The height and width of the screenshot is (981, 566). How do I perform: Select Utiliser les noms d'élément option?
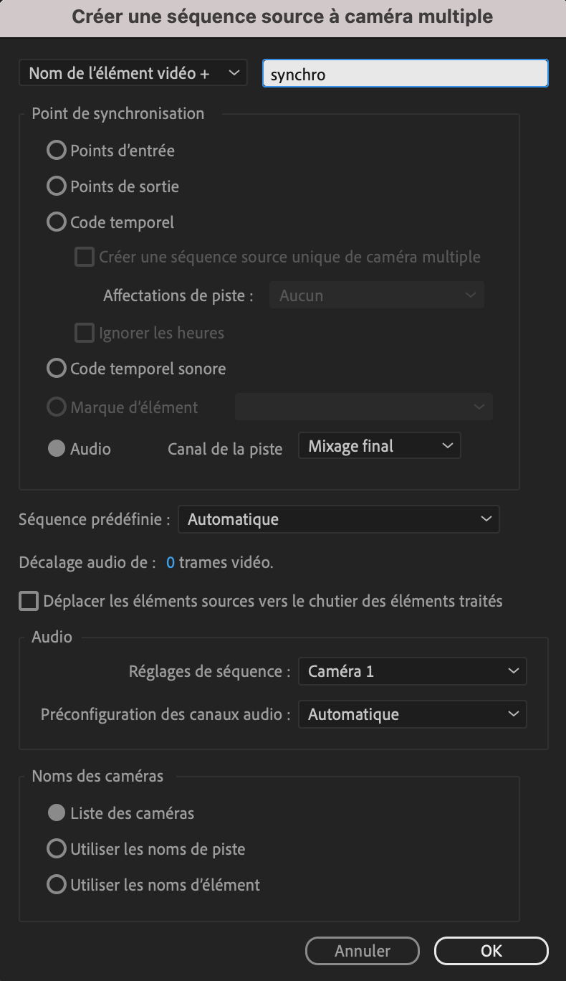point(57,885)
